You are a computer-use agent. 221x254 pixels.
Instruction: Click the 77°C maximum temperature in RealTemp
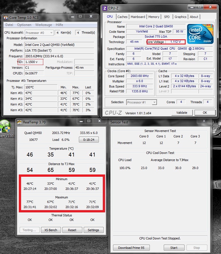click(x=30, y=202)
